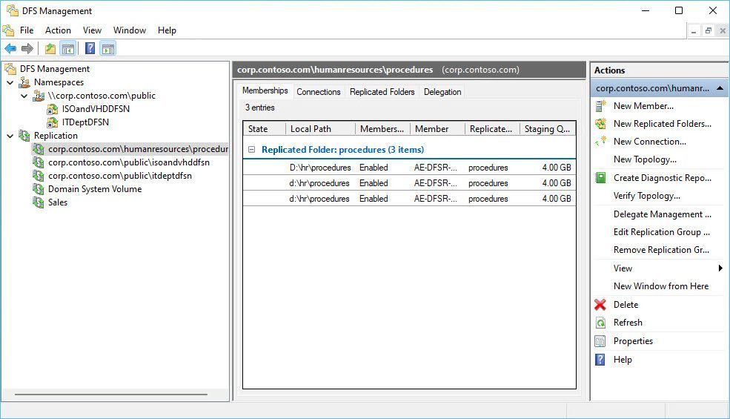Click the Domain System Volume icon

39,189
